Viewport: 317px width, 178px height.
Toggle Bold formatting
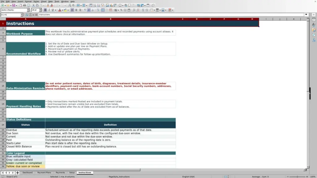click(45, 10)
